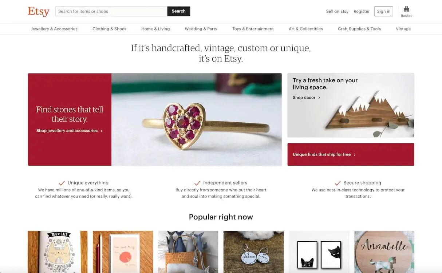442x273 pixels.
Task: Click the Independent sellers checkmark icon
Action: (197, 183)
